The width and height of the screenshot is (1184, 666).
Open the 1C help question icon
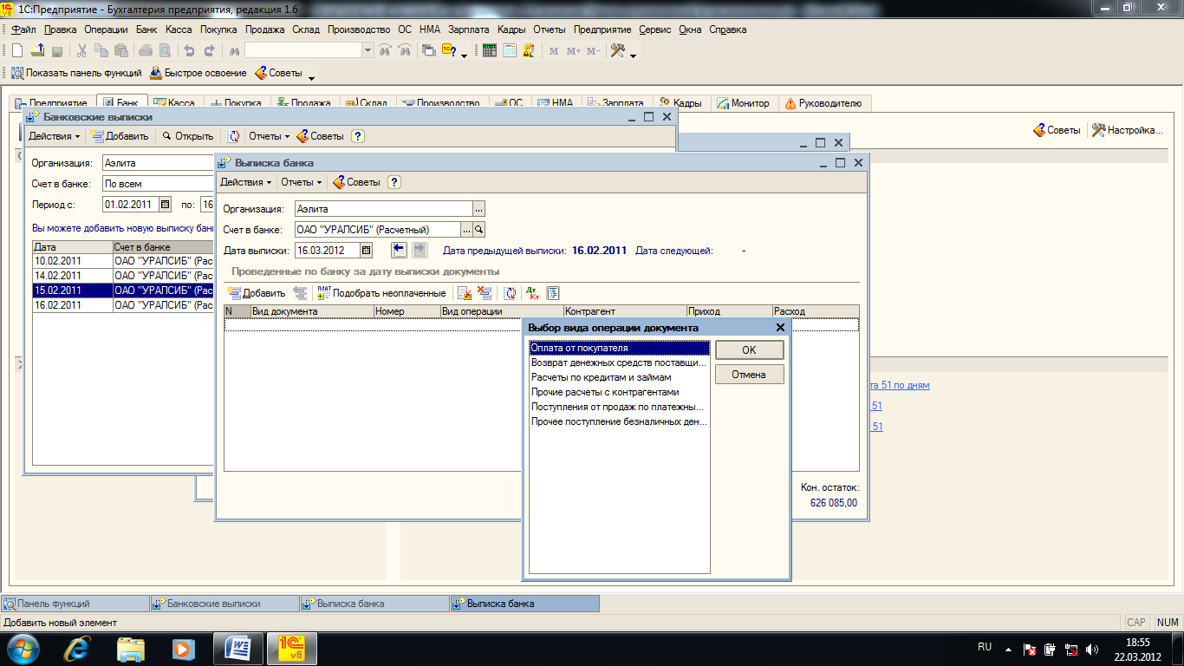[x=450, y=50]
